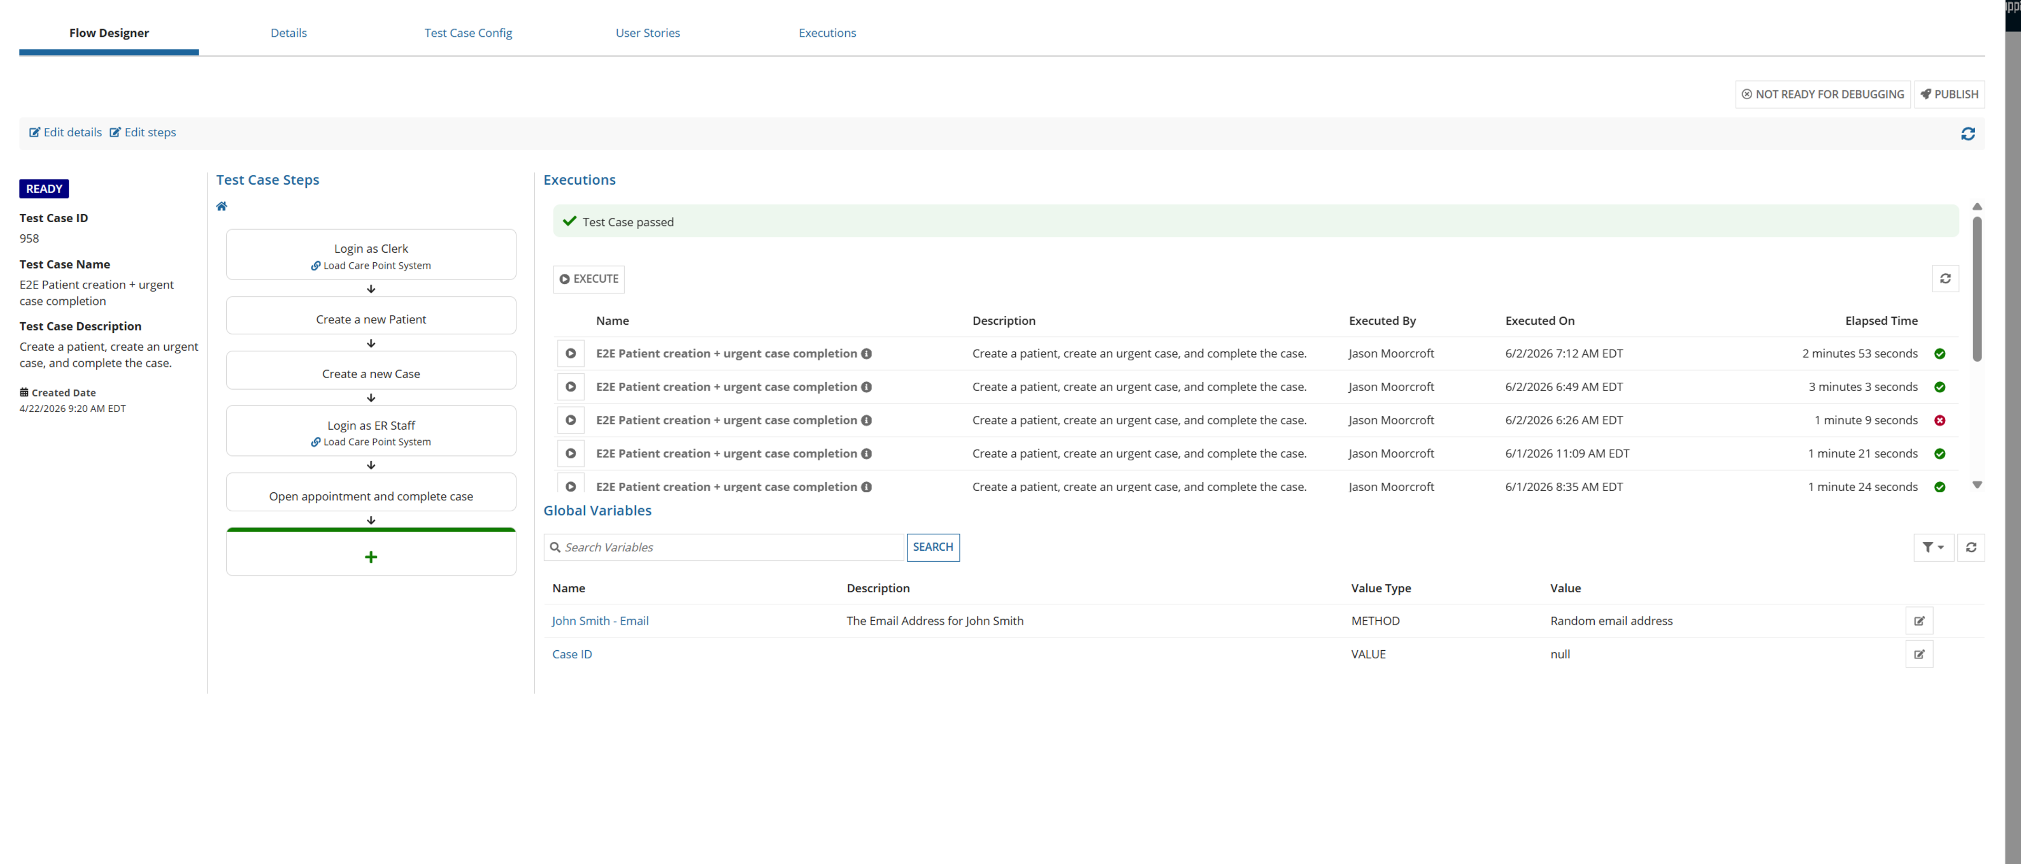2021x864 pixels.
Task: Open the Details tab
Action: pyautogui.click(x=289, y=33)
